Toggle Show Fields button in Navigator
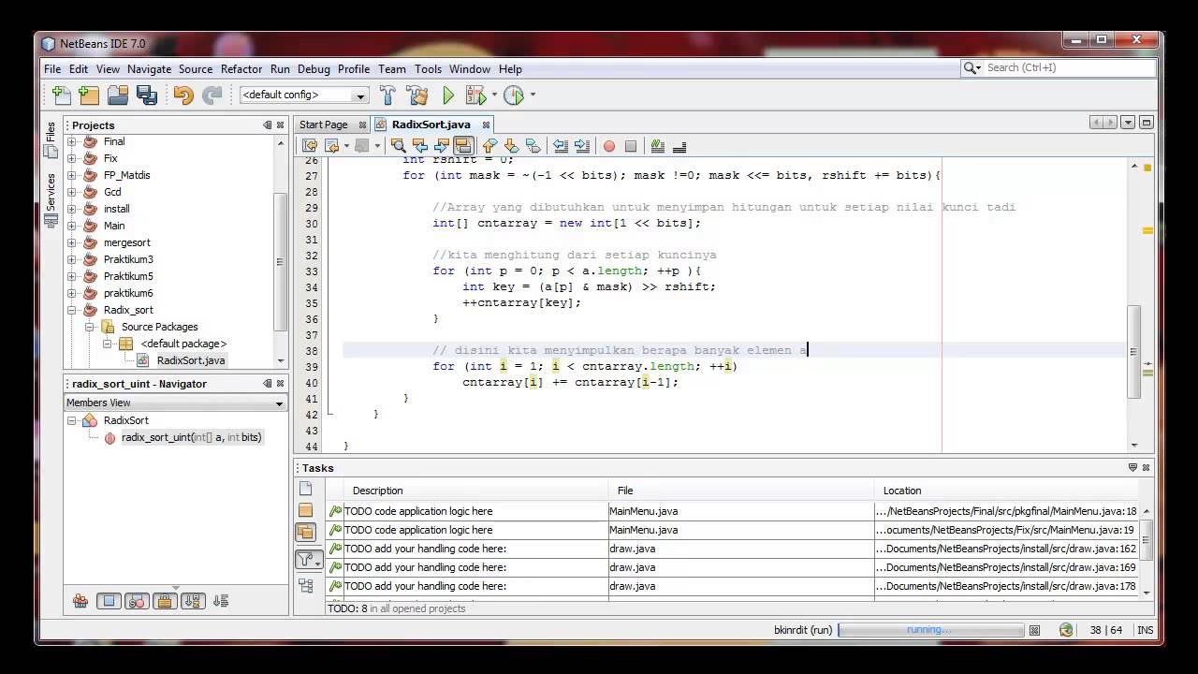Screen dimensions: 1198x674 (x=109, y=601)
